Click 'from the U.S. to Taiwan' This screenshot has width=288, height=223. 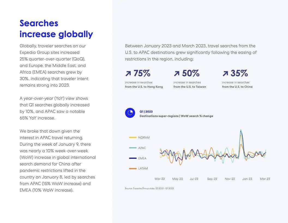point(190,87)
